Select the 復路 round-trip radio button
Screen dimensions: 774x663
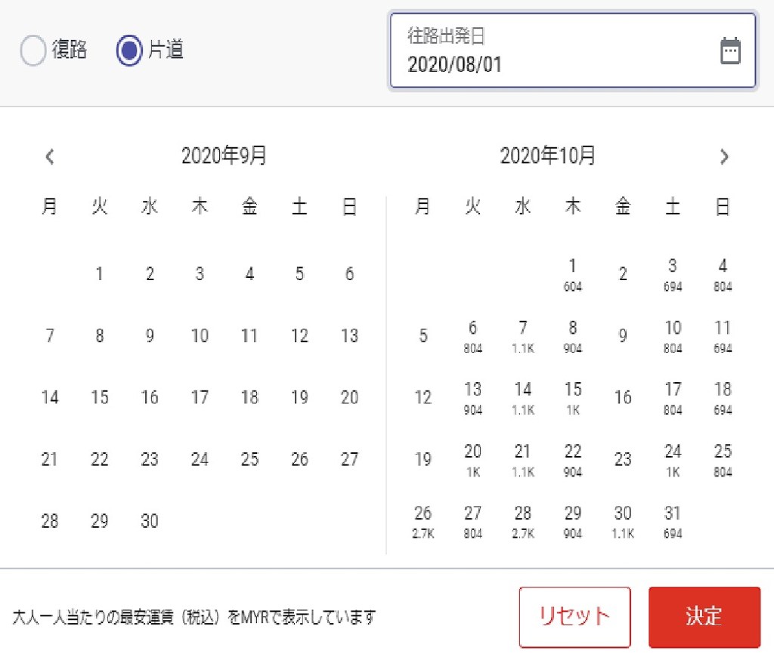pyautogui.click(x=34, y=51)
